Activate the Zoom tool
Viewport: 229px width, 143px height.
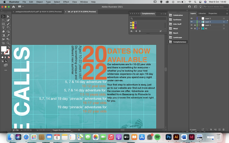[8, 43]
